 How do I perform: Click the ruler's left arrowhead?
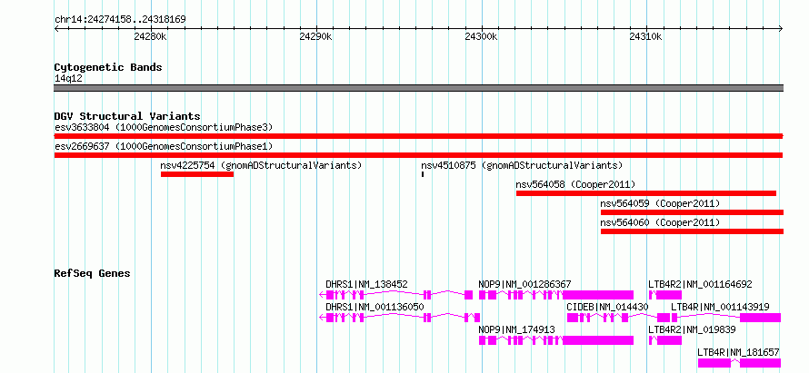(56, 29)
